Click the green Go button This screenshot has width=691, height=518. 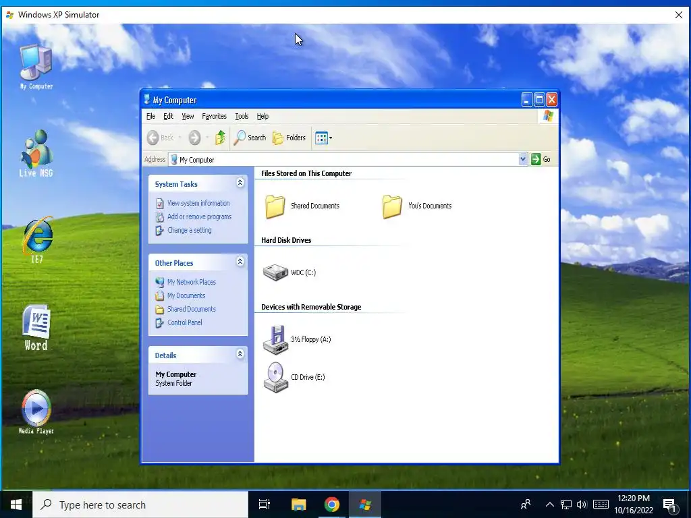tap(541, 159)
